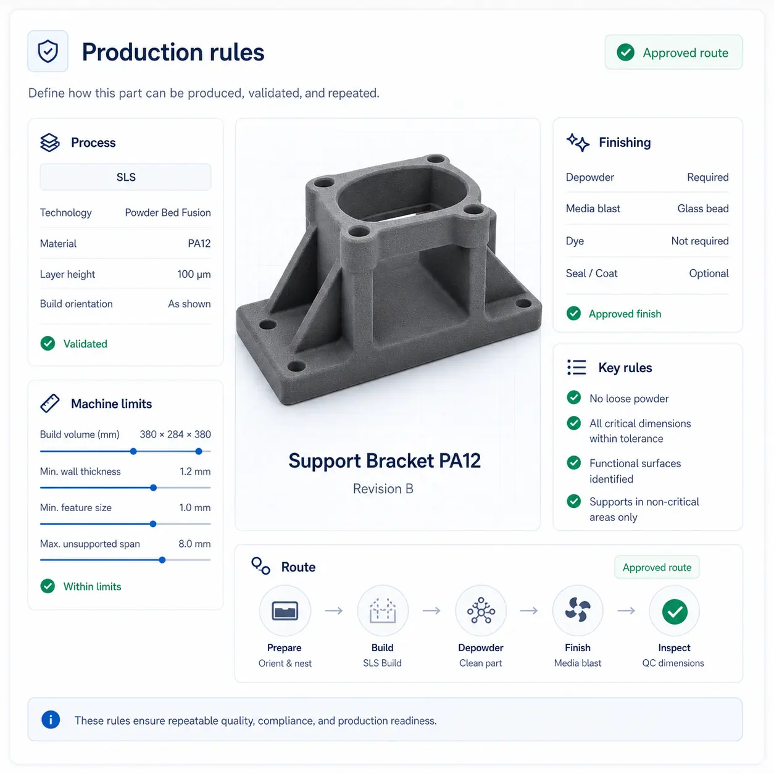Click the Key rules list icon
Viewport: 774px width, 774px height.
[x=576, y=367]
